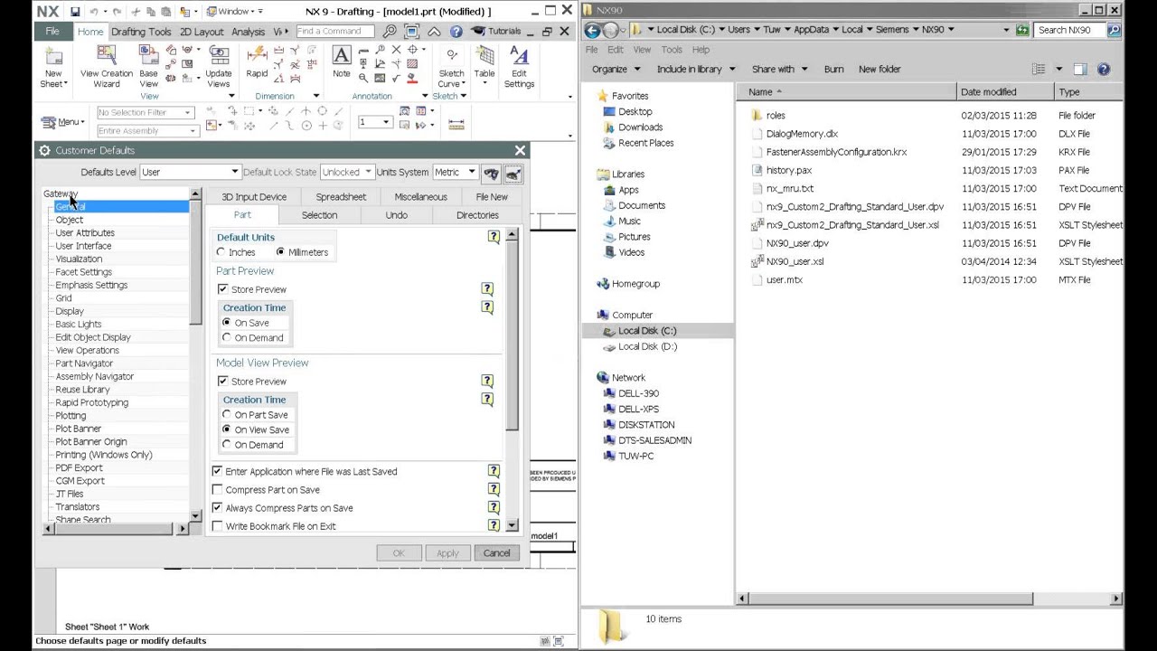The image size is (1157, 651).
Task: Open the 3D Input Device tab
Action: [254, 196]
